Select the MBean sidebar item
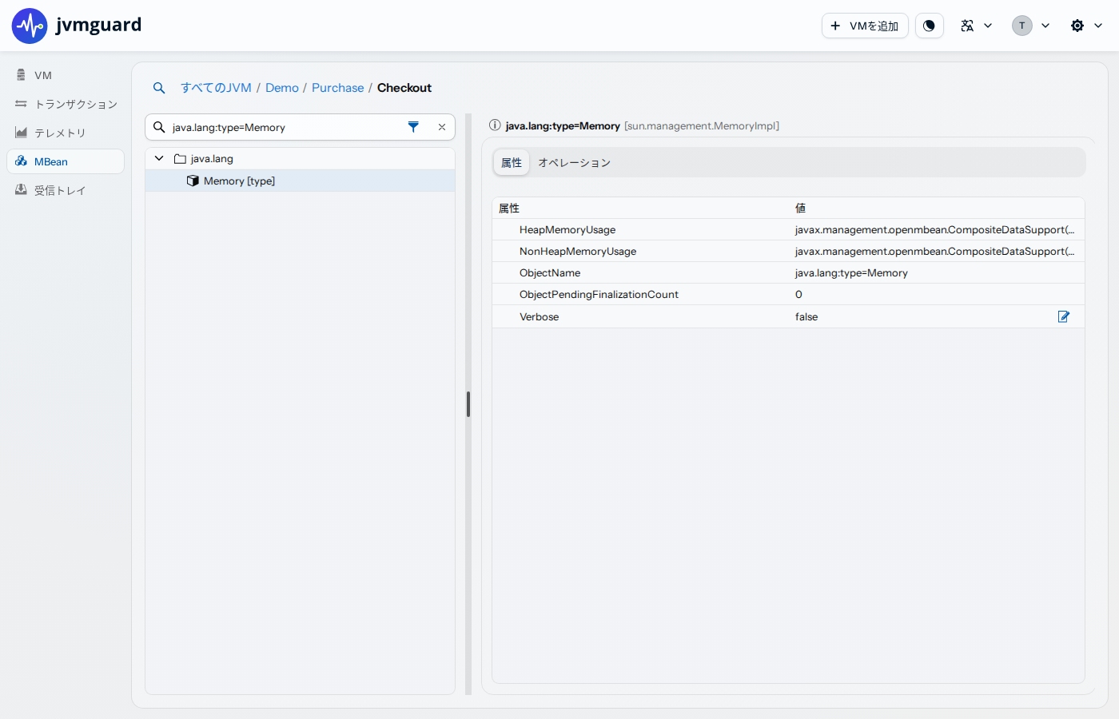The image size is (1119, 719). point(66,161)
